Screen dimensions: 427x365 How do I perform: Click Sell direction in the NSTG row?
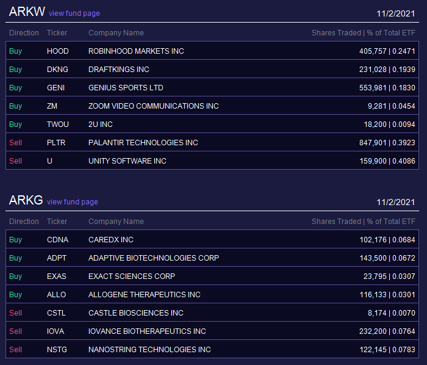coord(15,350)
